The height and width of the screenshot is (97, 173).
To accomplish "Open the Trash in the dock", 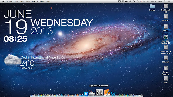I will [142, 95].
